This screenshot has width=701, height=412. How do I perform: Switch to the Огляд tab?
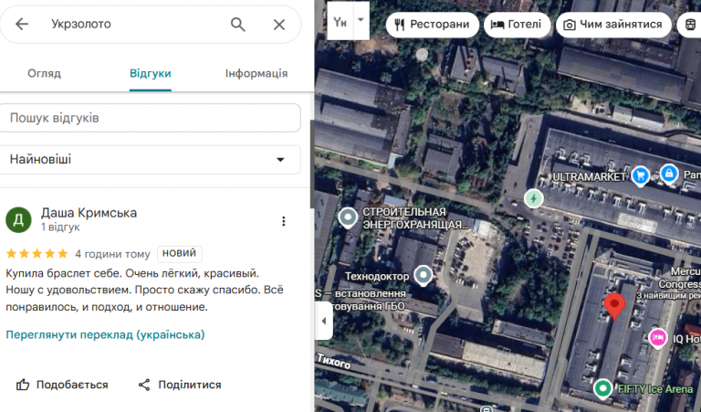click(44, 73)
